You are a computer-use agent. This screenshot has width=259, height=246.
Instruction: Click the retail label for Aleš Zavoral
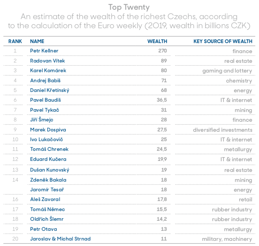click(245, 200)
